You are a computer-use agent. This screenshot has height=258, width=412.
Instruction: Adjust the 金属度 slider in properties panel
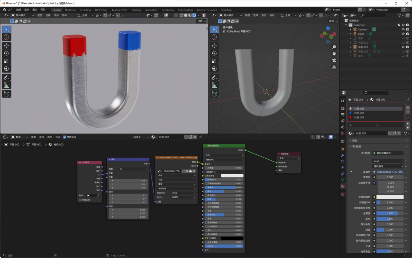tap(390, 214)
